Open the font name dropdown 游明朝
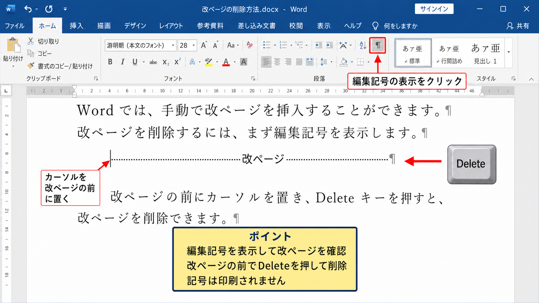 173,45
